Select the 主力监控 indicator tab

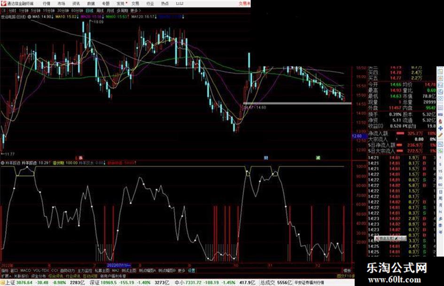tap(85, 271)
